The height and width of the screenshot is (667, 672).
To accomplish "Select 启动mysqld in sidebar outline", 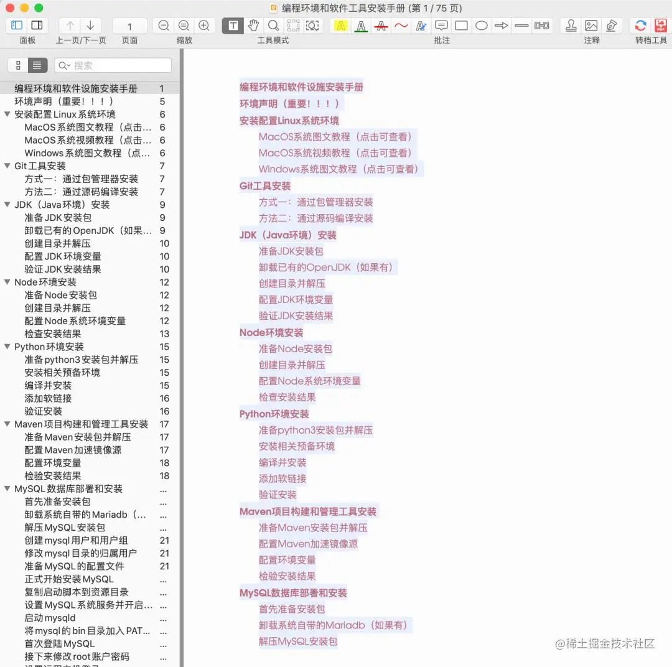I will [x=89, y=618].
